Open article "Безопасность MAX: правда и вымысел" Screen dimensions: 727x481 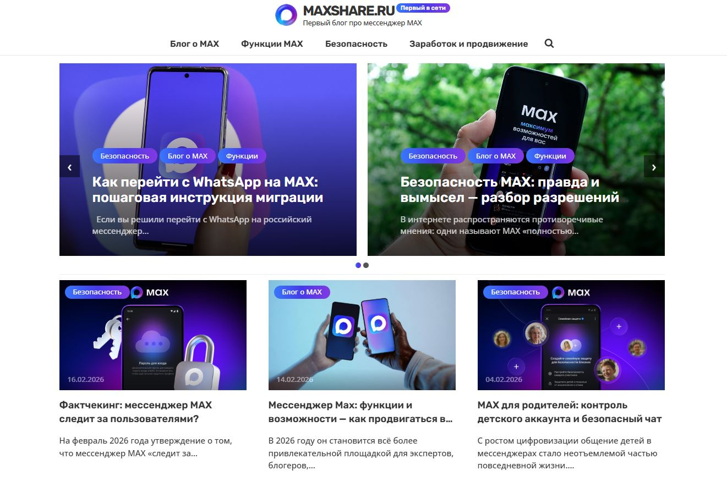(510, 189)
